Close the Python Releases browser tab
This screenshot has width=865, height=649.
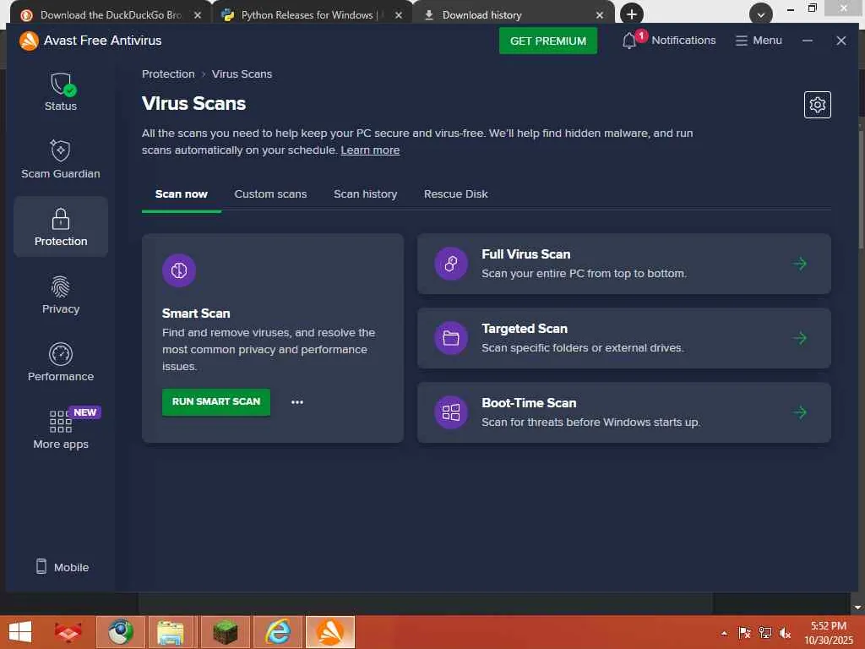[x=399, y=15]
